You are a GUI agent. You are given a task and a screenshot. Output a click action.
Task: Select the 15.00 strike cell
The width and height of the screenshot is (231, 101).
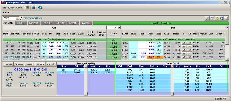point(114,54)
